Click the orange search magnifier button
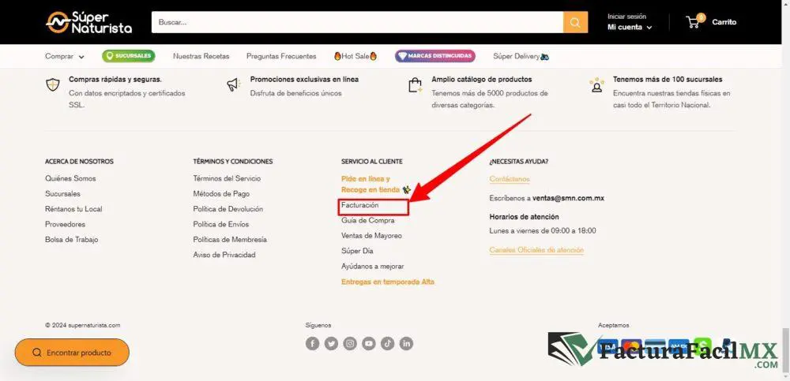790x381 pixels. [575, 22]
